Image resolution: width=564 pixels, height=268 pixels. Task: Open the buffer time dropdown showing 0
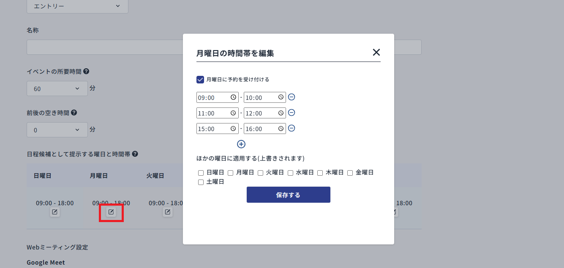57,129
